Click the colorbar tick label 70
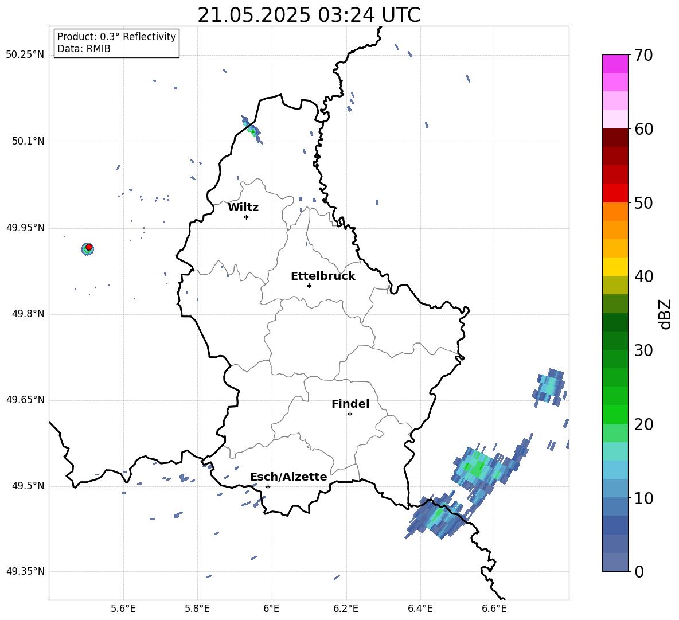 tap(643, 55)
